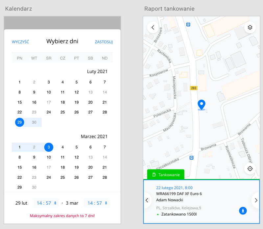Viewport: 263px width, 229px height.
Task: Click the blue fuel nozzle icon in the card
Action: [x=243, y=211]
